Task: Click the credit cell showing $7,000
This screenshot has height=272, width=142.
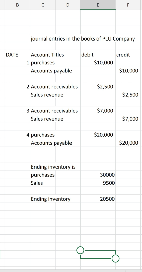Action: [128, 119]
